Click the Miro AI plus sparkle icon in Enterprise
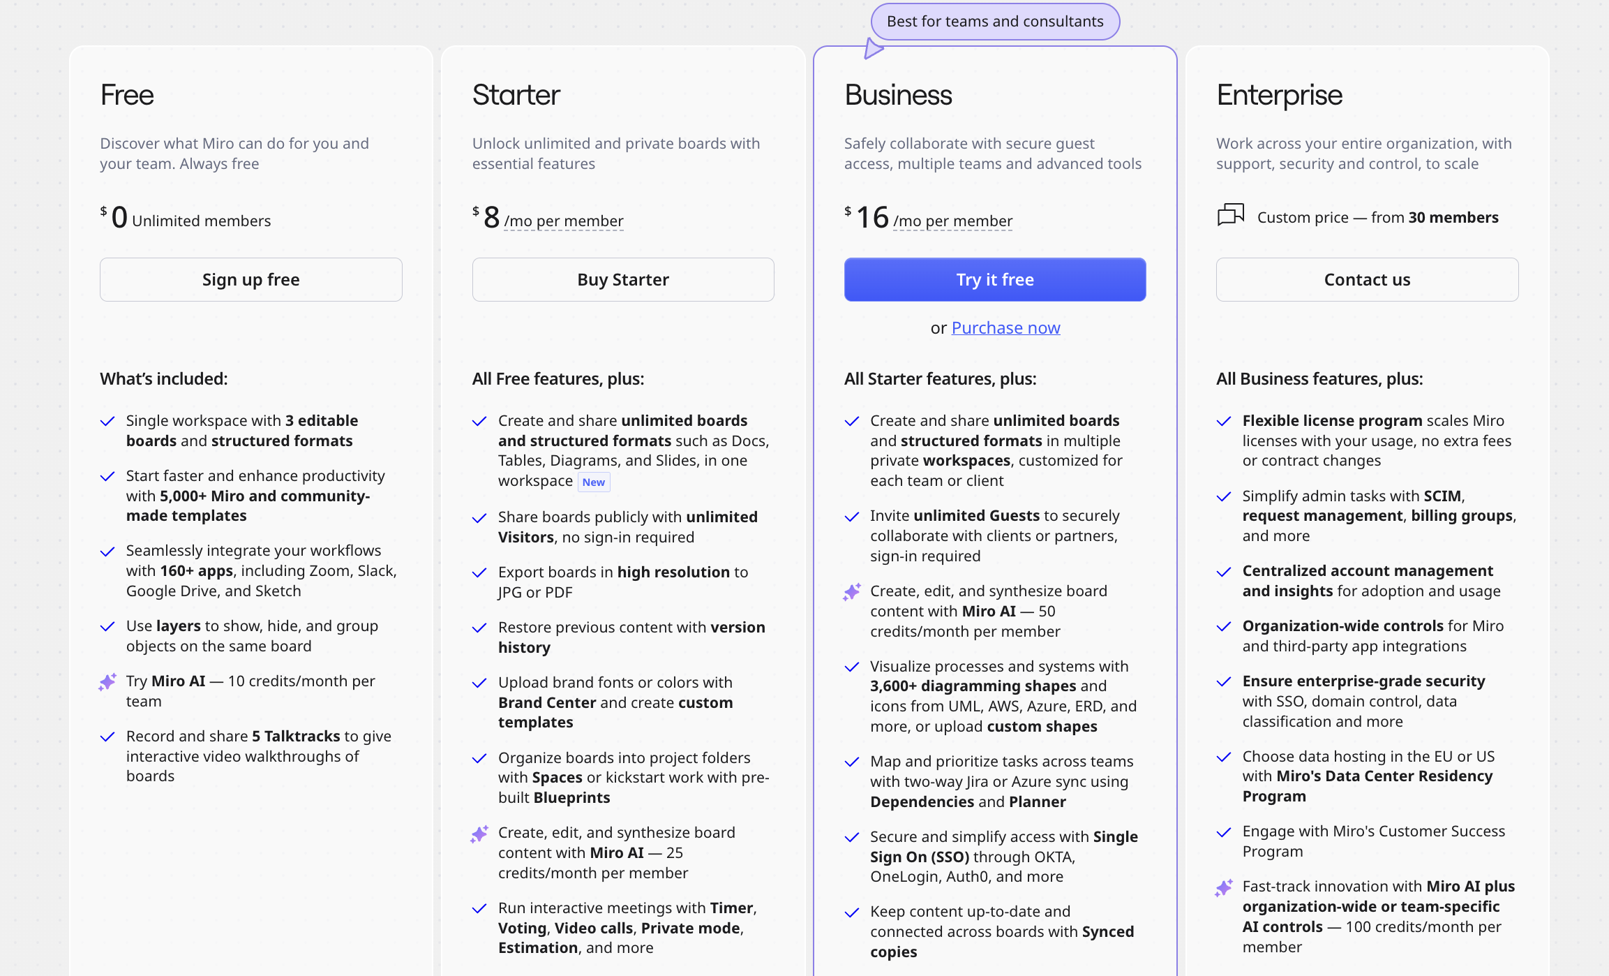 [x=1224, y=887]
